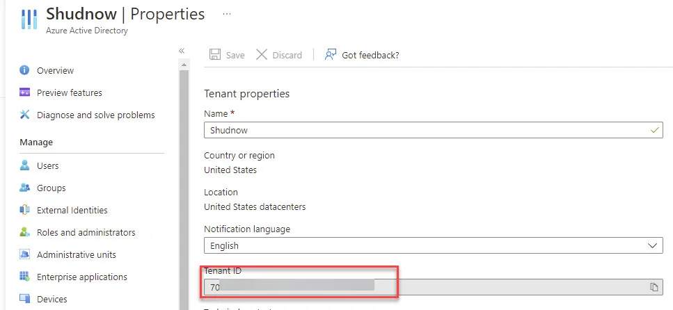Click the 'United States' country value
Viewport: 673px width, 310px height.
tap(230, 170)
